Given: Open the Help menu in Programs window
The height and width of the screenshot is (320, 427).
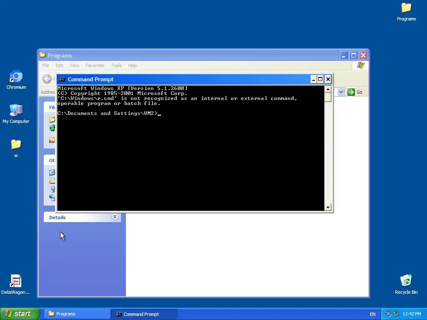Looking at the screenshot, I should [x=132, y=65].
